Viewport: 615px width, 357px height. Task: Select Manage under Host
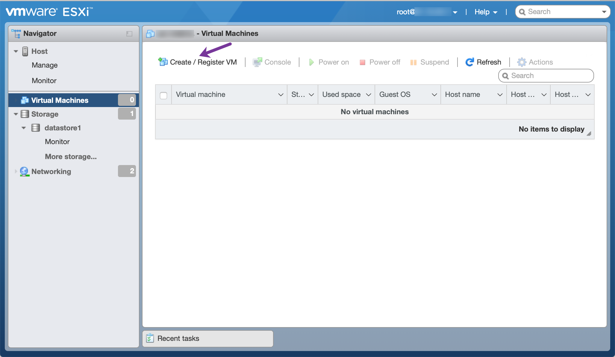[45, 65]
